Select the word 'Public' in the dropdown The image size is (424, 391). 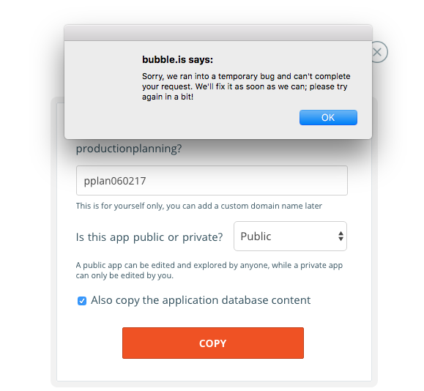[256, 236]
